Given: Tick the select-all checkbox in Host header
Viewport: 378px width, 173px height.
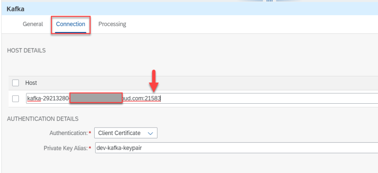Looking at the screenshot, I should point(16,83).
